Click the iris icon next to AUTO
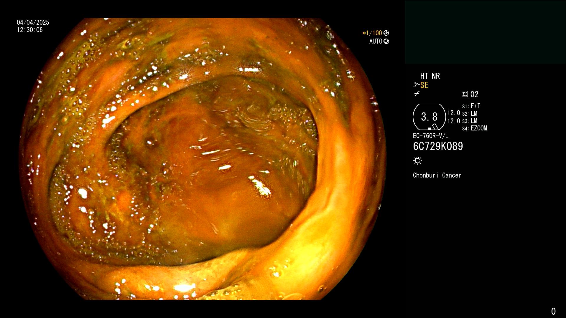Image resolution: width=566 pixels, height=318 pixels. [386, 41]
